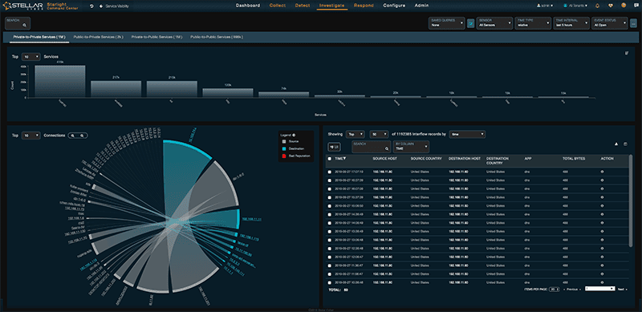Open the Time Type dropdown
The height and width of the screenshot is (312, 642).
tap(533, 23)
